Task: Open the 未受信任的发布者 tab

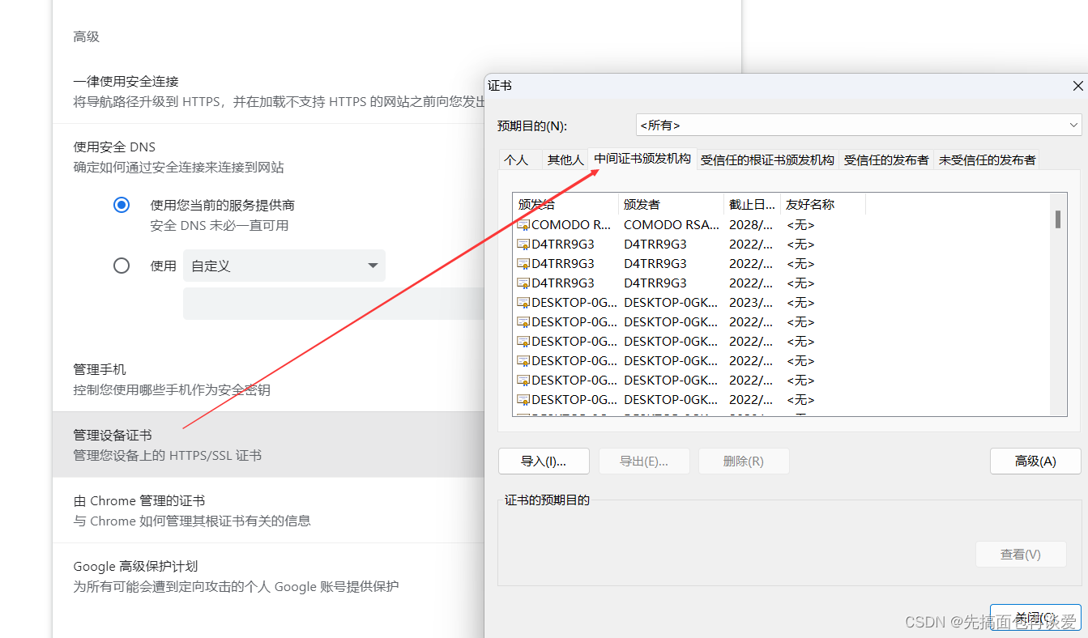Action: tap(987, 160)
